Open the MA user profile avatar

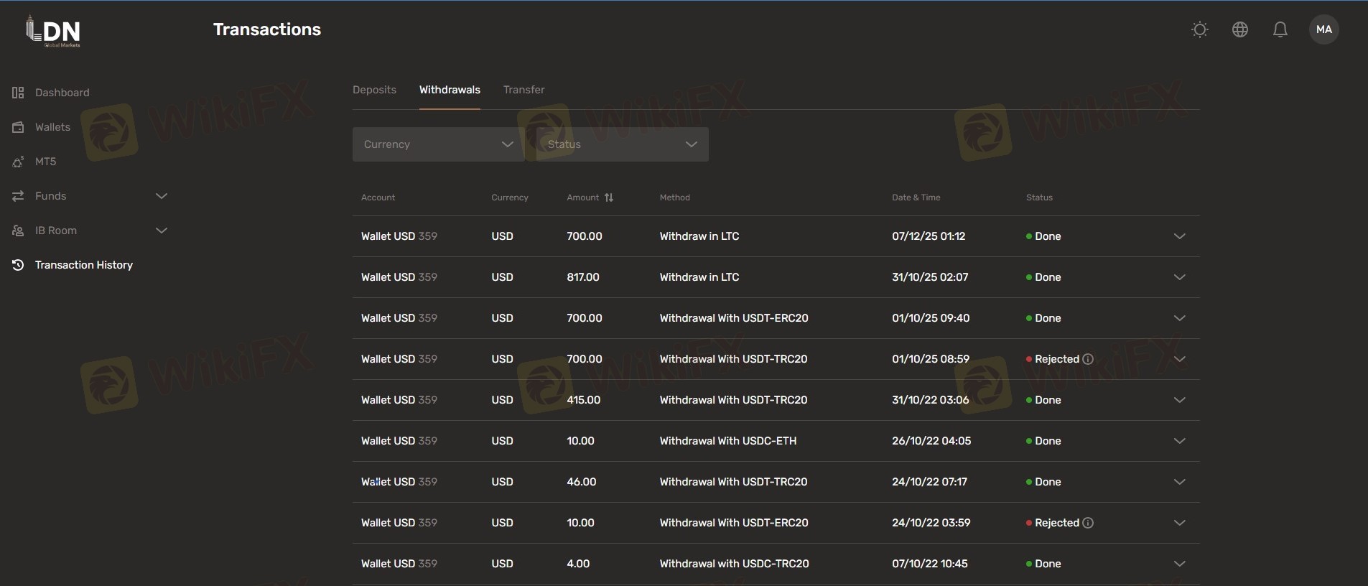click(1323, 29)
